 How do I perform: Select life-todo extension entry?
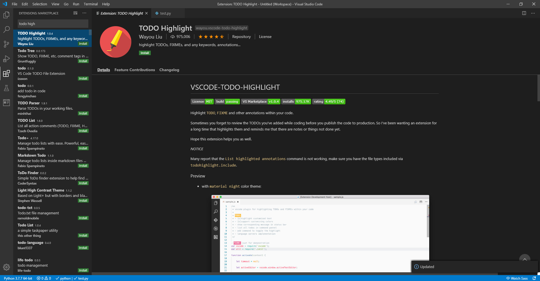coord(53,265)
